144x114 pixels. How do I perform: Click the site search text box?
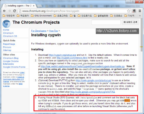click(x=106, y=22)
